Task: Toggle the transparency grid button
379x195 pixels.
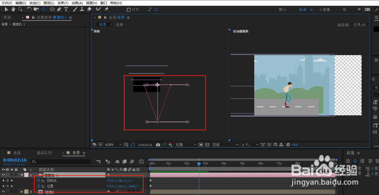Action: click(x=207, y=145)
